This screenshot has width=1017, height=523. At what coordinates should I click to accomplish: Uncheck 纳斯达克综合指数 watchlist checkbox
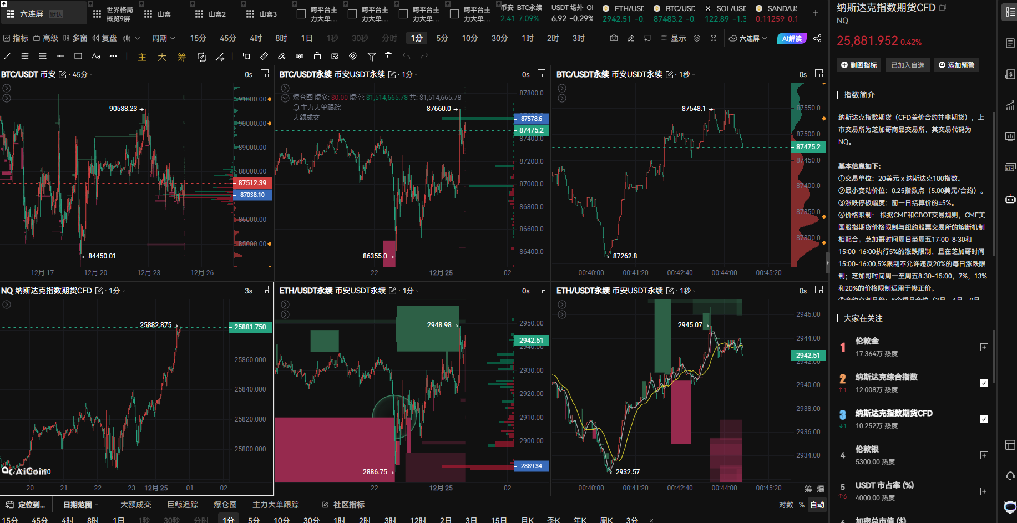click(x=984, y=383)
